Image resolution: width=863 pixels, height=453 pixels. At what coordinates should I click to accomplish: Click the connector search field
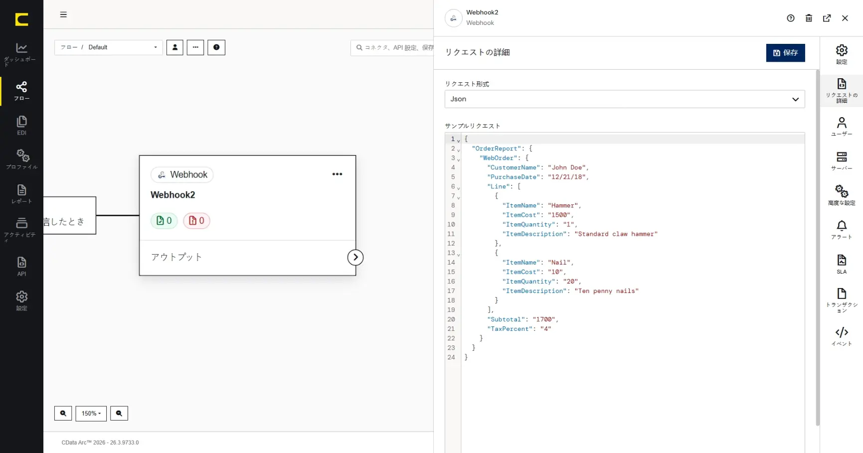click(x=392, y=47)
